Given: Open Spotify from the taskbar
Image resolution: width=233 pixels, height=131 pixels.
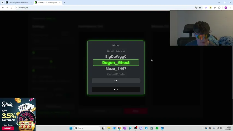Looking at the screenshot, I should point(157,128).
